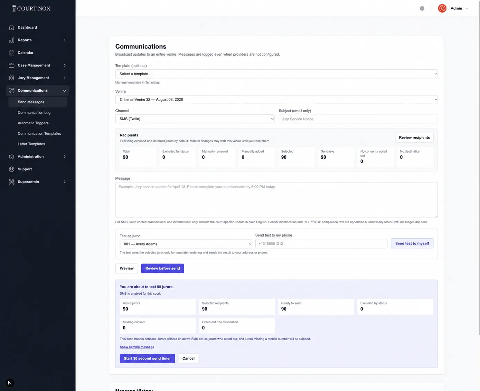This screenshot has width=480, height=391.
Task: Click the Communications page heading
Action: pos(141,46)
